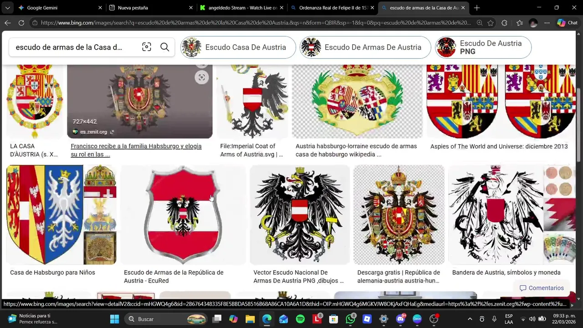Click the browser address bar URL
This screenshot has width=583, height=328.
click(x=255, y=23)
